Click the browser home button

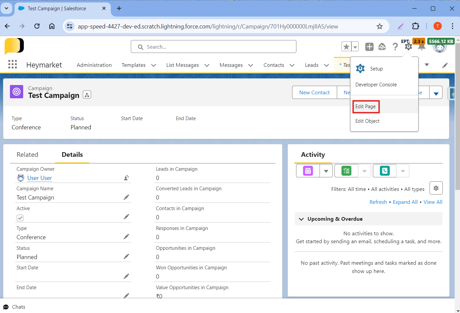[52, 26]
